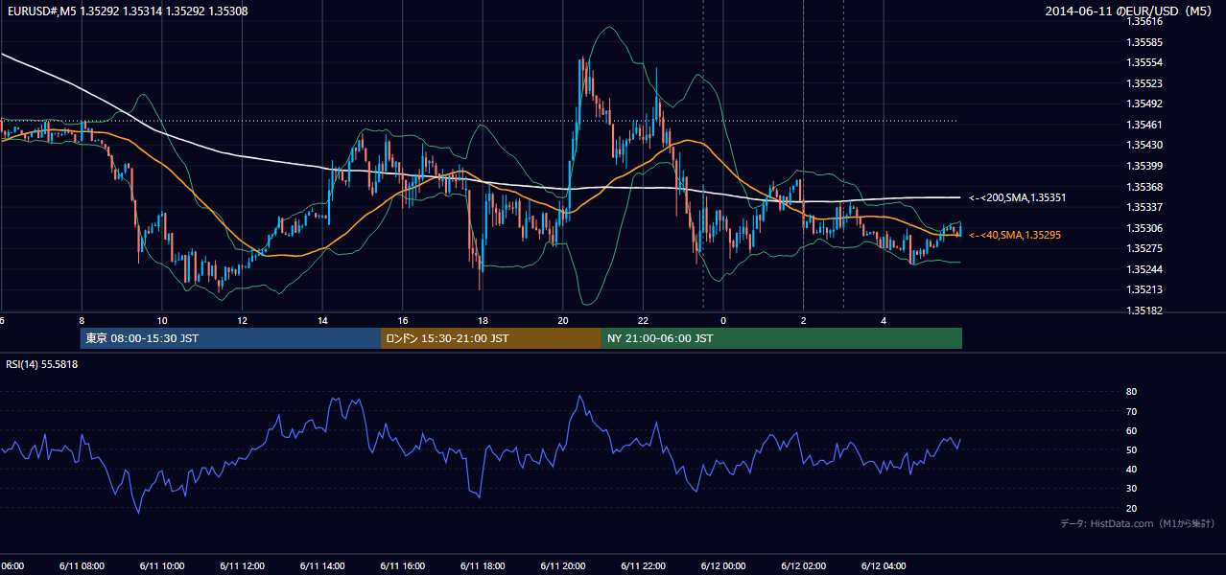This screenshot has width=1226, height=575.
Task: Click RSI scale value 80
Action: 1131,392
